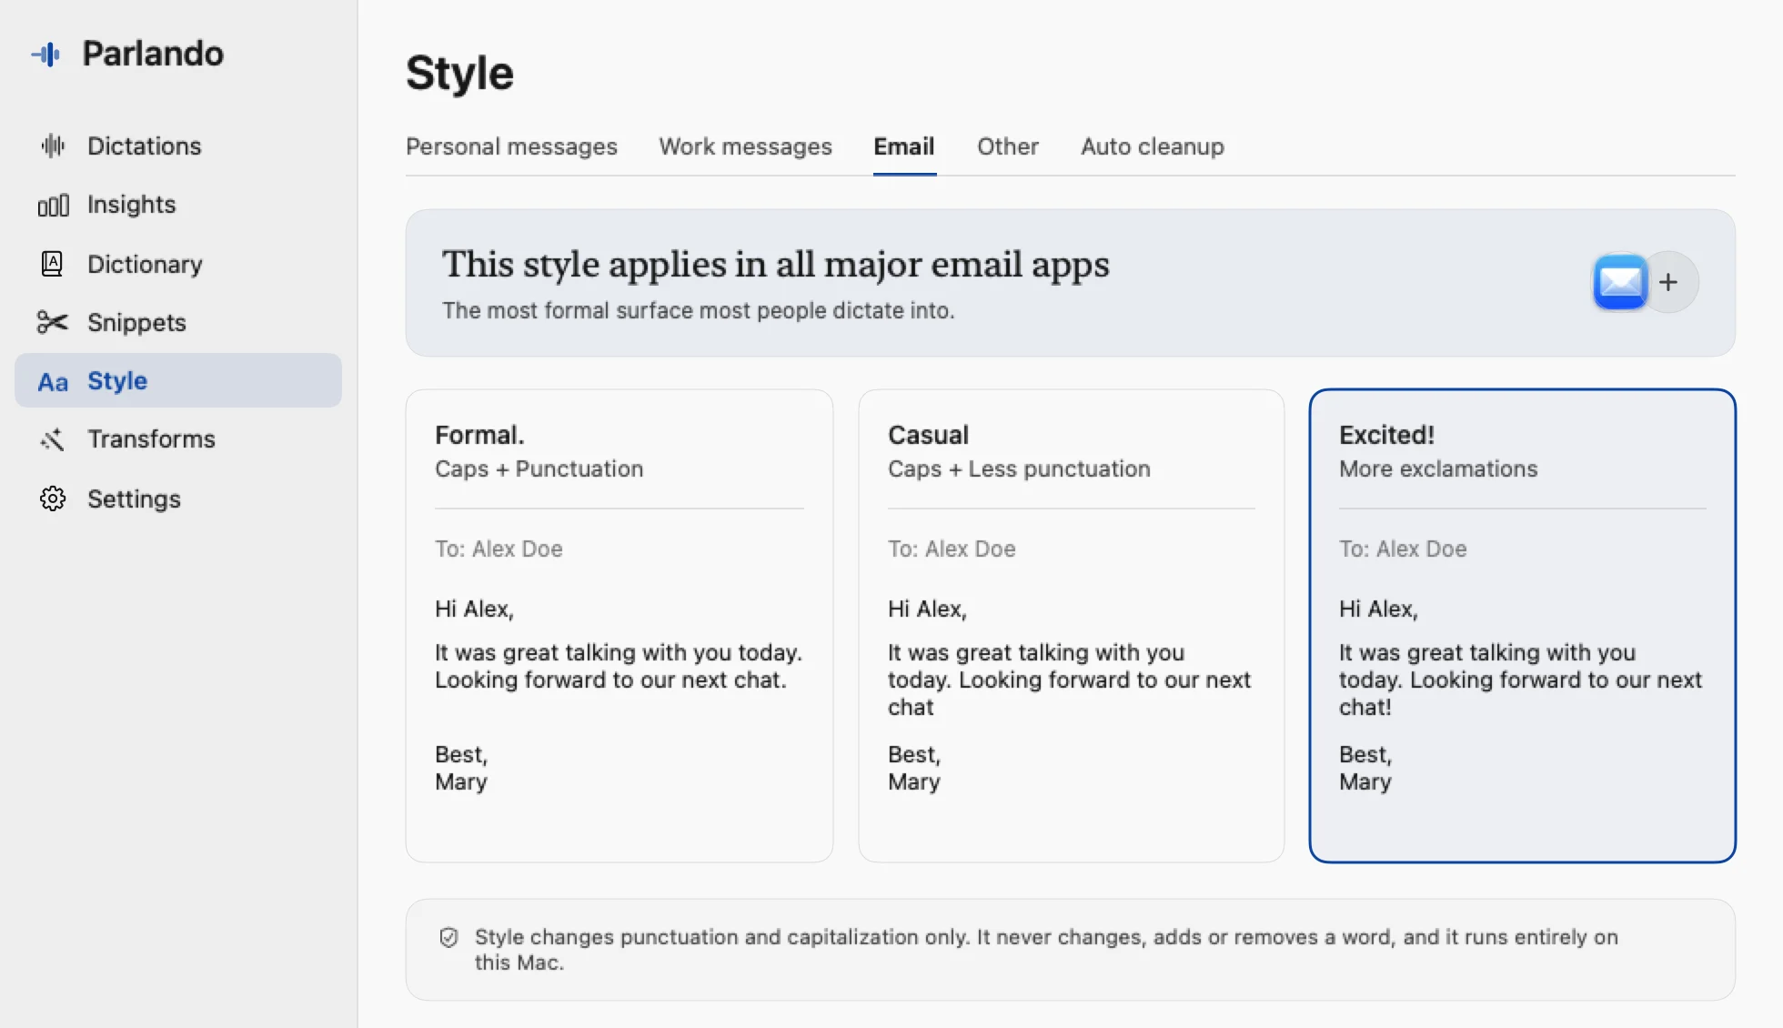Open the Other tab

pyautogui.click(x=1008, y=146)
